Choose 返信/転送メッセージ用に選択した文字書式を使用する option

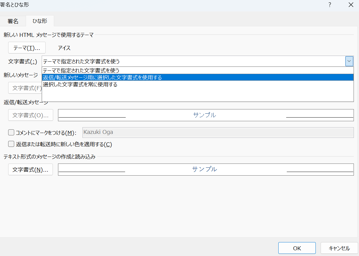point(198,77)
